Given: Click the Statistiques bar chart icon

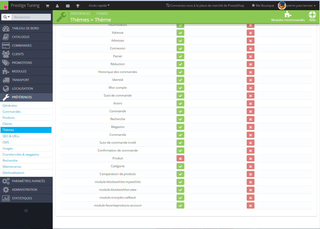Looking at the screenshot, I should pyautogui.click(x=6, y=198).
